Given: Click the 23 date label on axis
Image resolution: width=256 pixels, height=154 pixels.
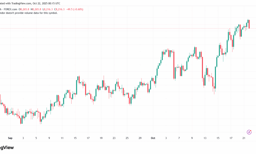Looking at the screenshot, I should coord(114,138).
